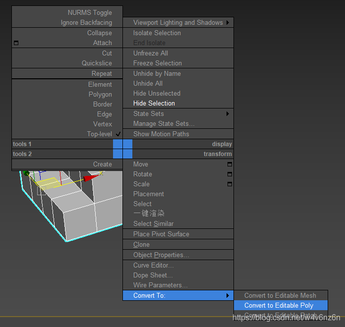Choose Move from transform quad
The width and height of the screenshot is (345, 327).
pos(141,164)
